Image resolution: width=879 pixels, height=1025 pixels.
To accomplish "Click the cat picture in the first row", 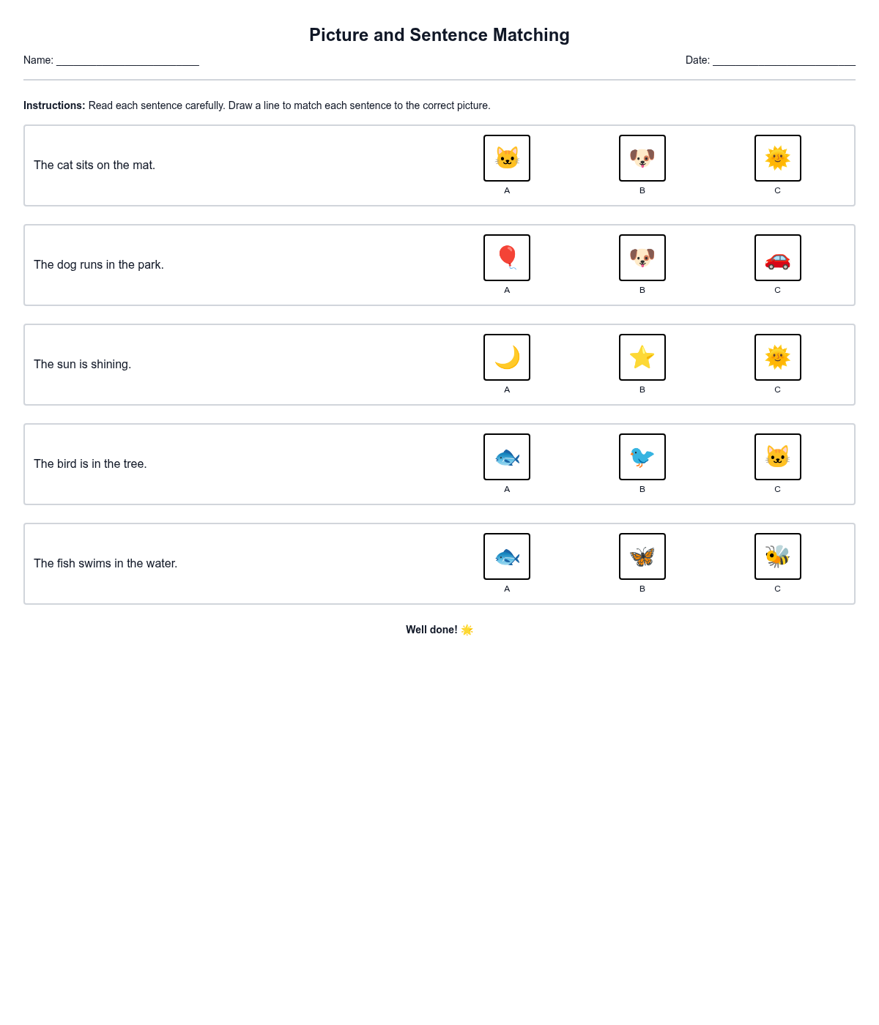I will pos(507,158).
